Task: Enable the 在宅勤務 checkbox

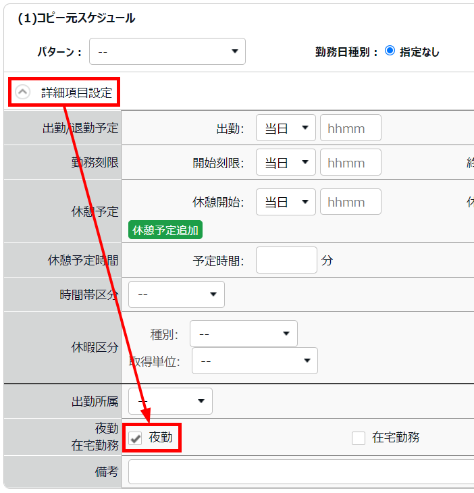Action: tap(358, 438)
